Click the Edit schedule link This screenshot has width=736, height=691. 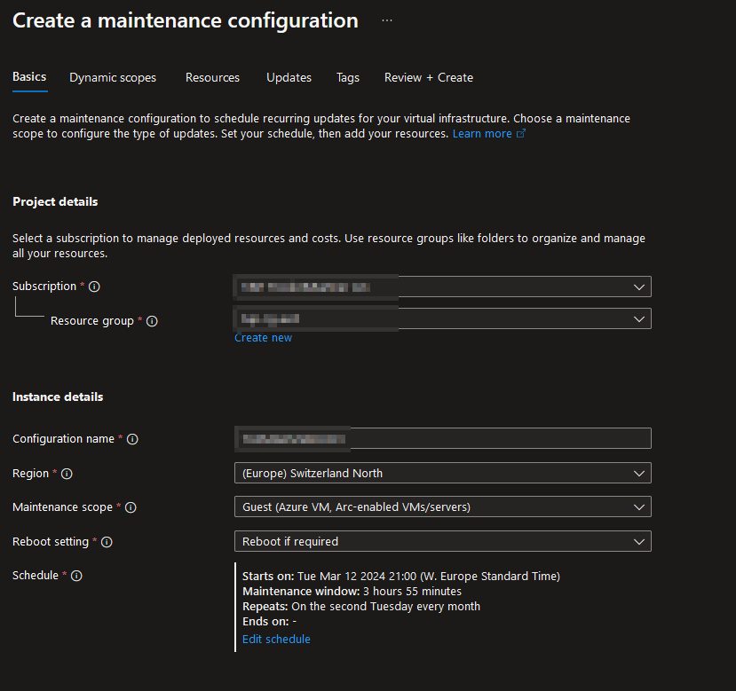pyautogui.click(x=276, y=639)
